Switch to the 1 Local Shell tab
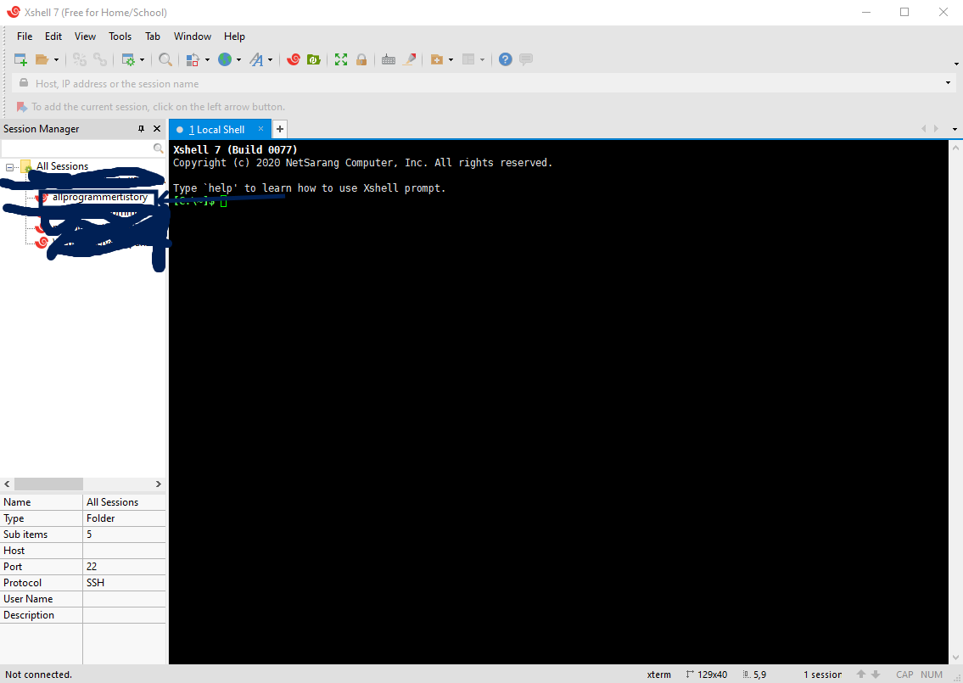The width and height of the screenshot is (963, 683). click(217, 130)
